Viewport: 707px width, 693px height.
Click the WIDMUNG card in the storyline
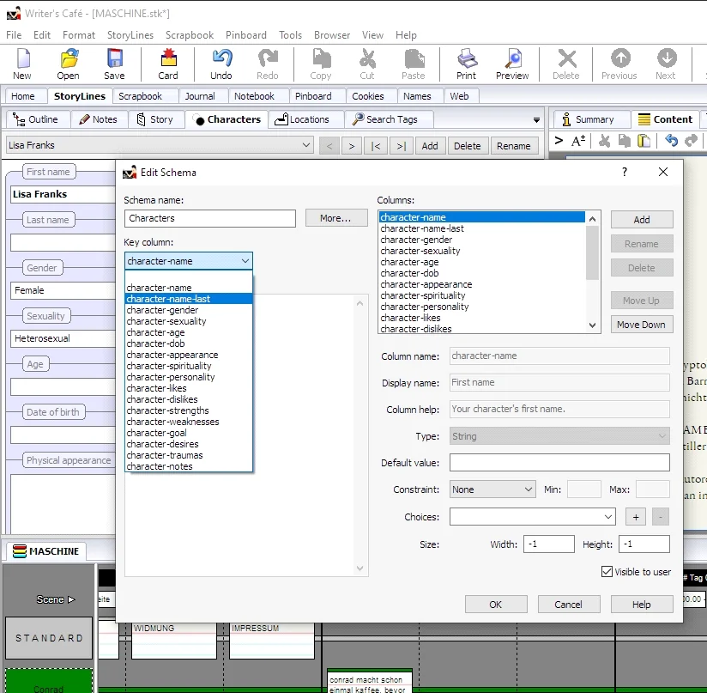click(174, 641)
